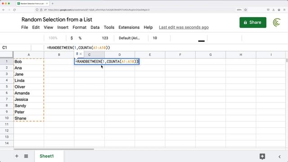Click the cell containing Ana
The image size is (288, 162).
29,68
